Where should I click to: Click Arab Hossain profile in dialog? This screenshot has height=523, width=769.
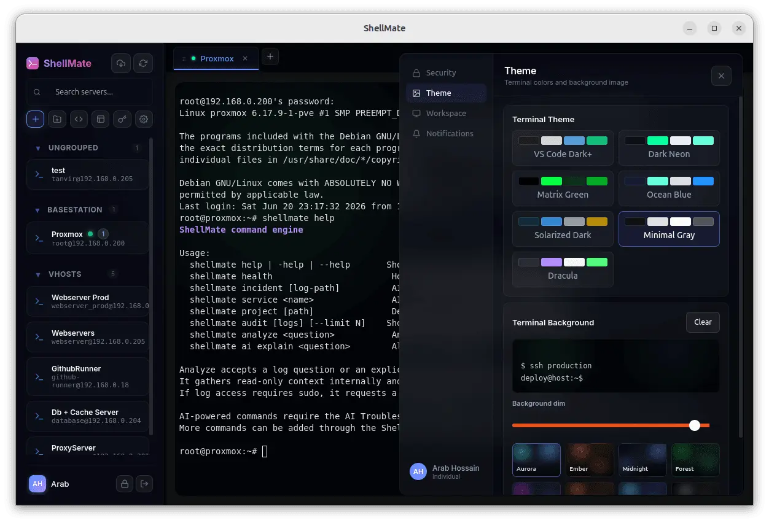pyautogui.click(x=446, y=471)
